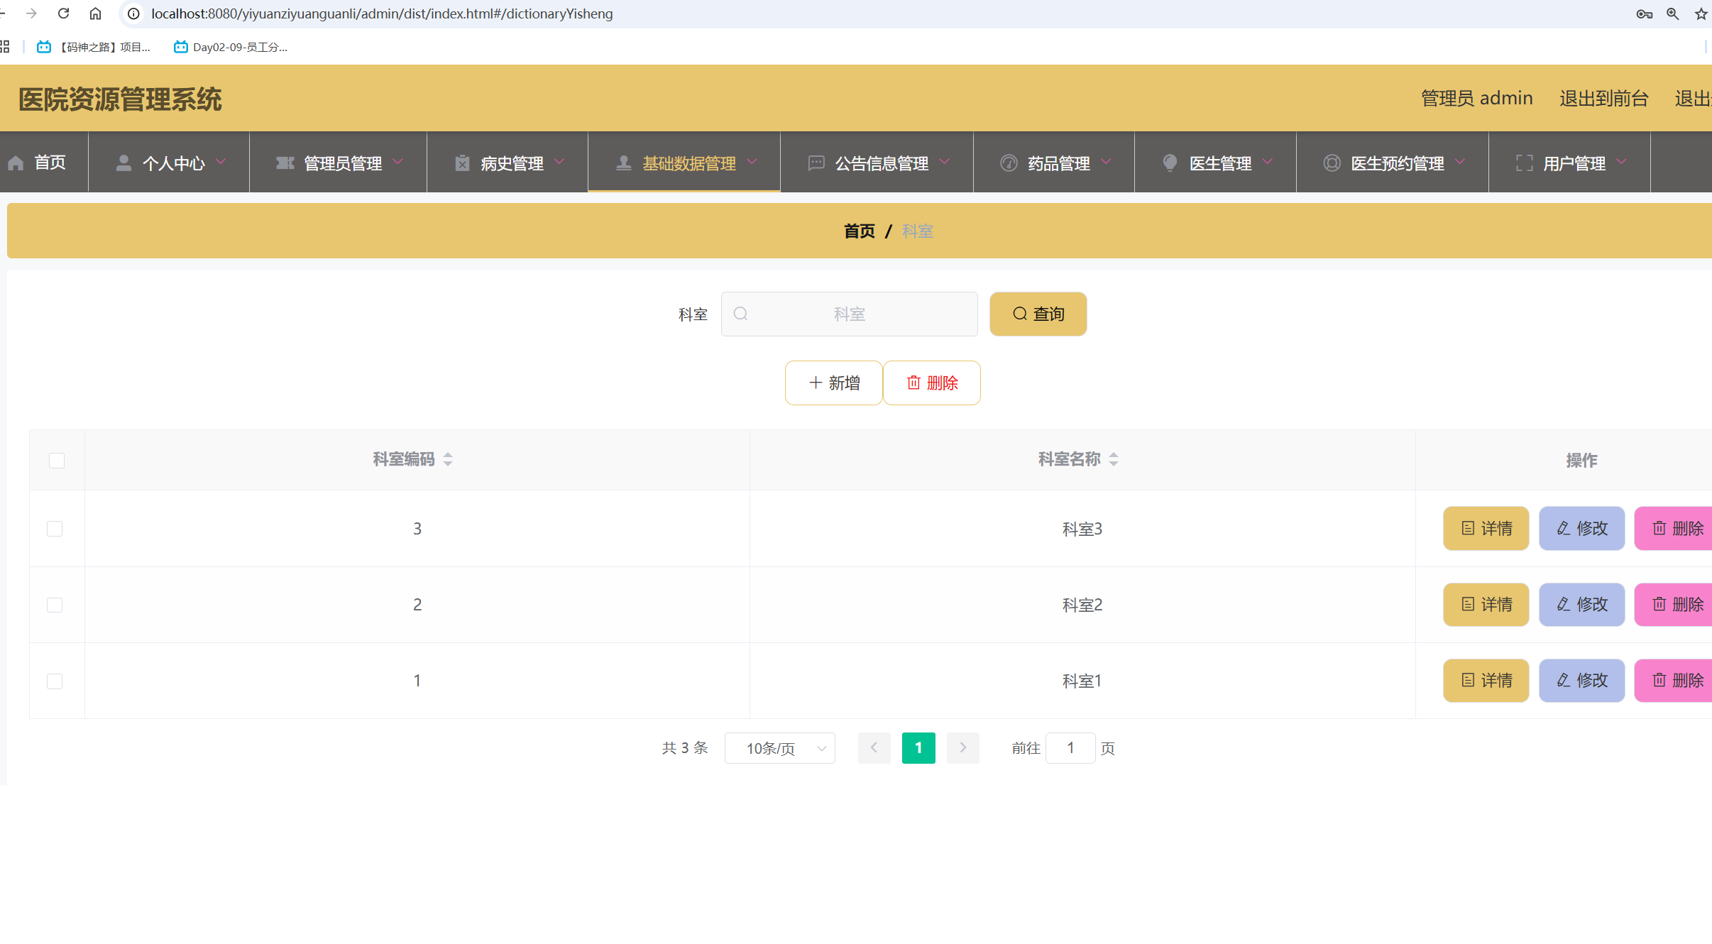This screenshot has width=1712, height=944.
Task: Click the 查询 search button
Action: (1038, 314)
